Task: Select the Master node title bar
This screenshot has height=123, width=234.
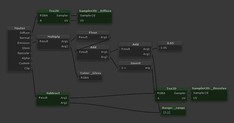Action: (x=19, y=28)
